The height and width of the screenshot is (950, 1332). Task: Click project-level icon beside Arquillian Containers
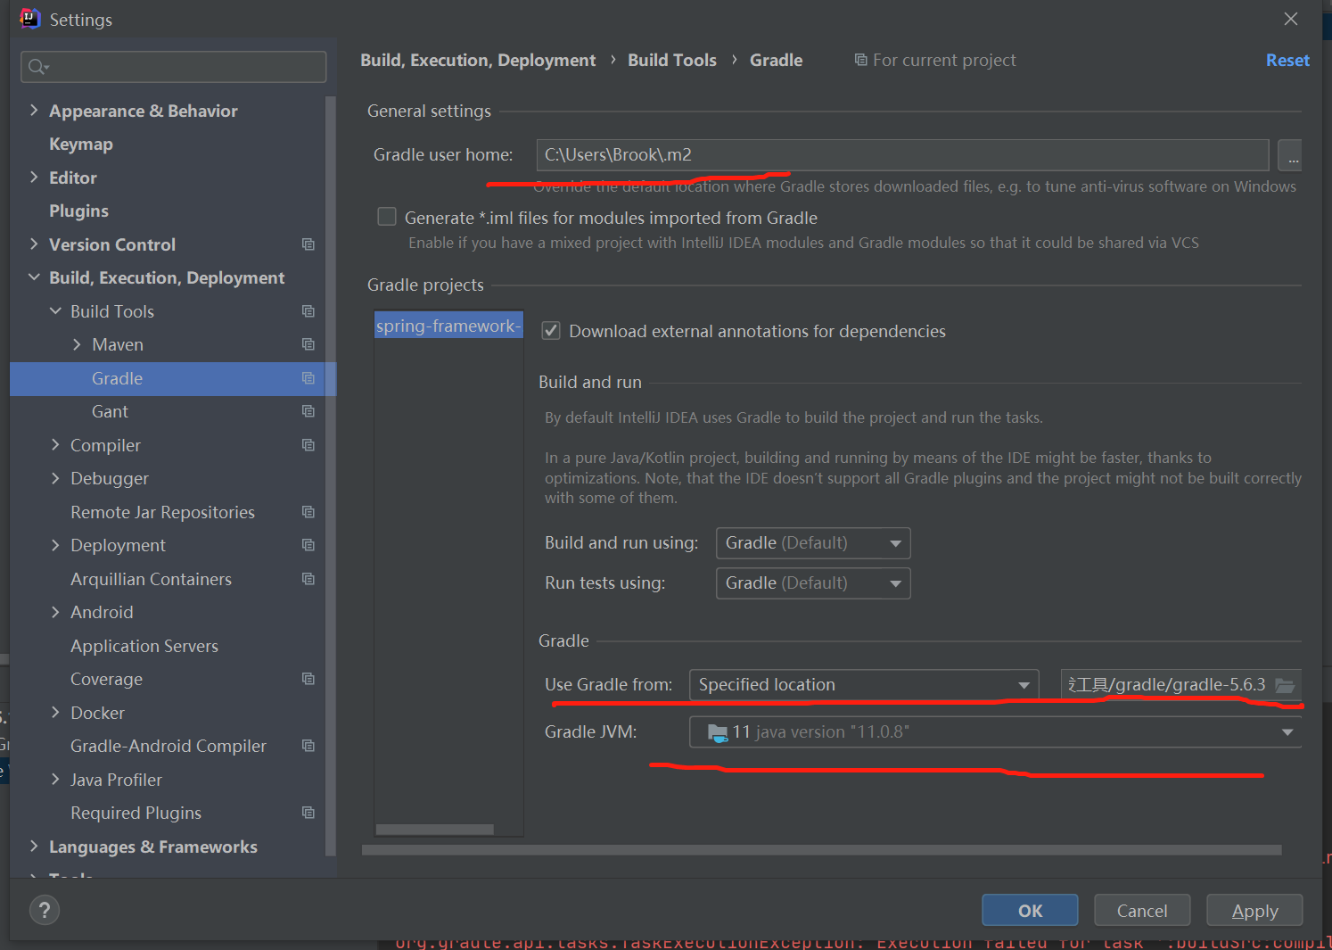pyautogui.click(x=308, y=579)
